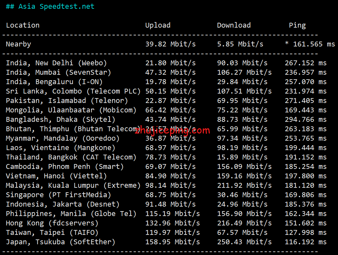Click Manila upload '115.19 Mbit/s'

tap(173, 214)
